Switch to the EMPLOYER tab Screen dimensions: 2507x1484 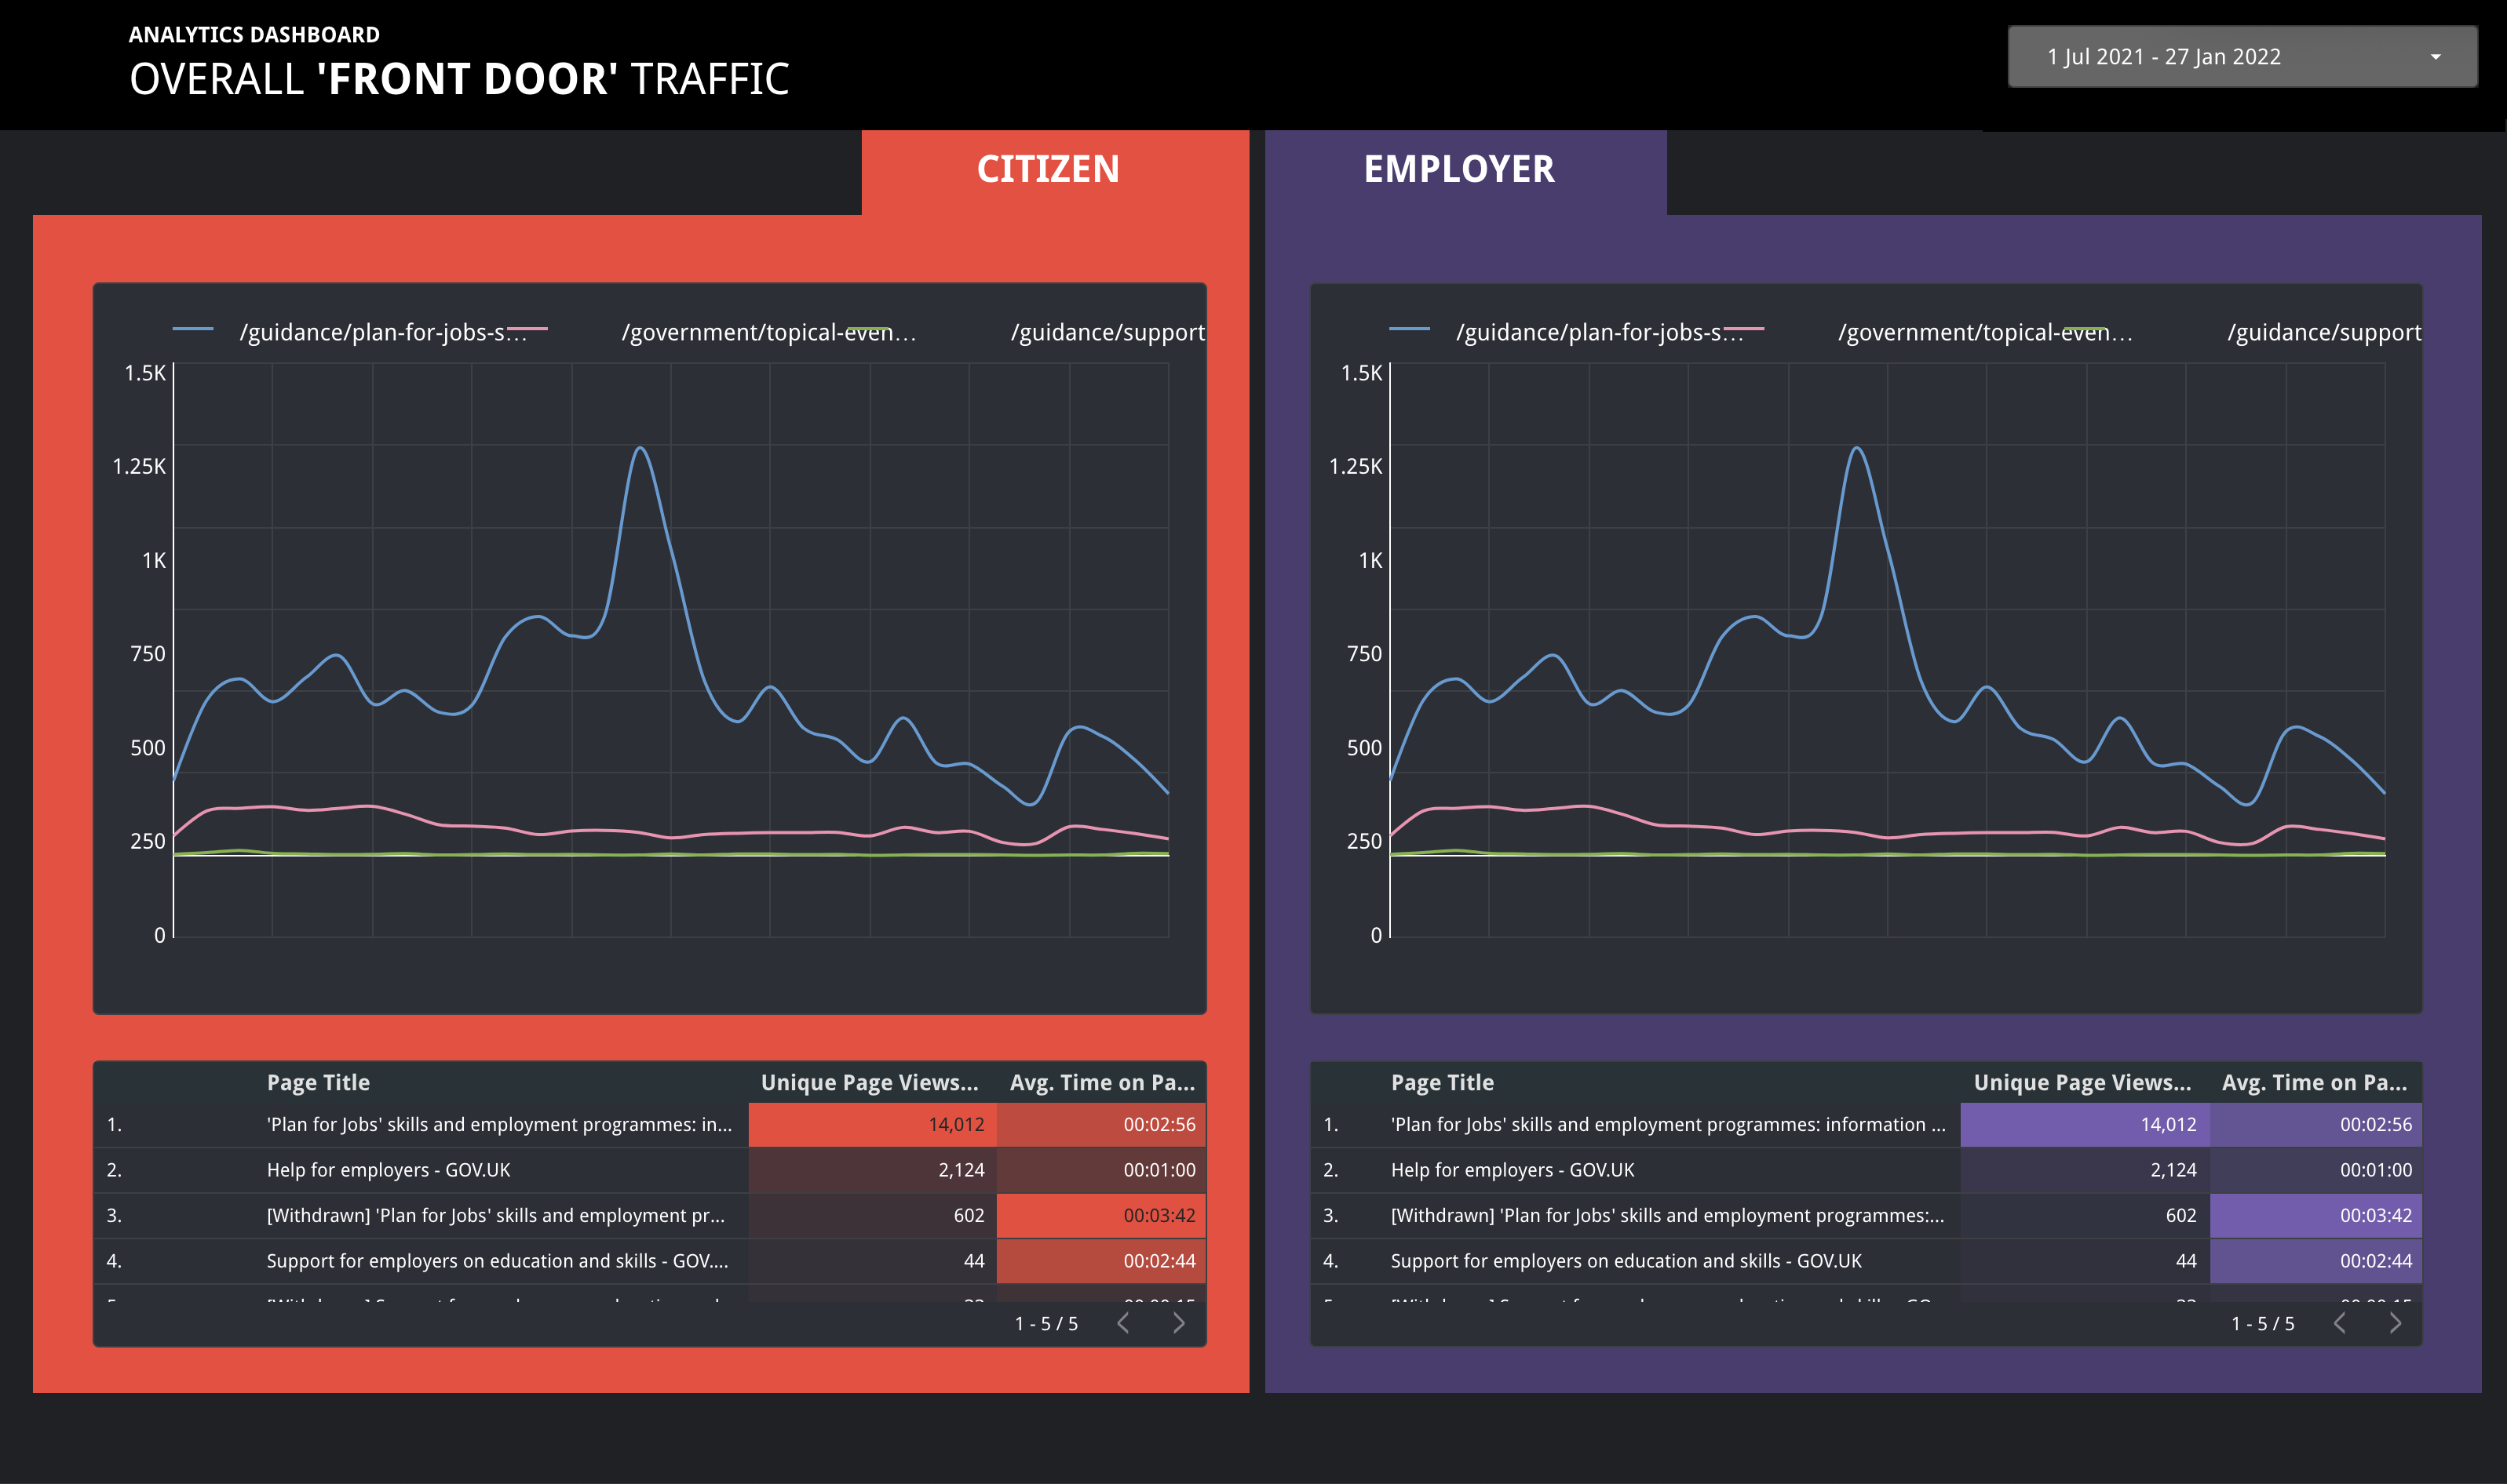coord(1458,169)
